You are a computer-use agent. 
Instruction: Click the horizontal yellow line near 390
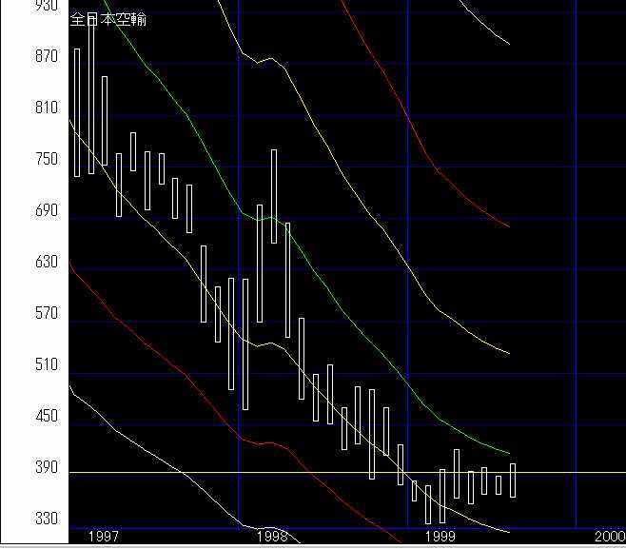tap(571, 472)
